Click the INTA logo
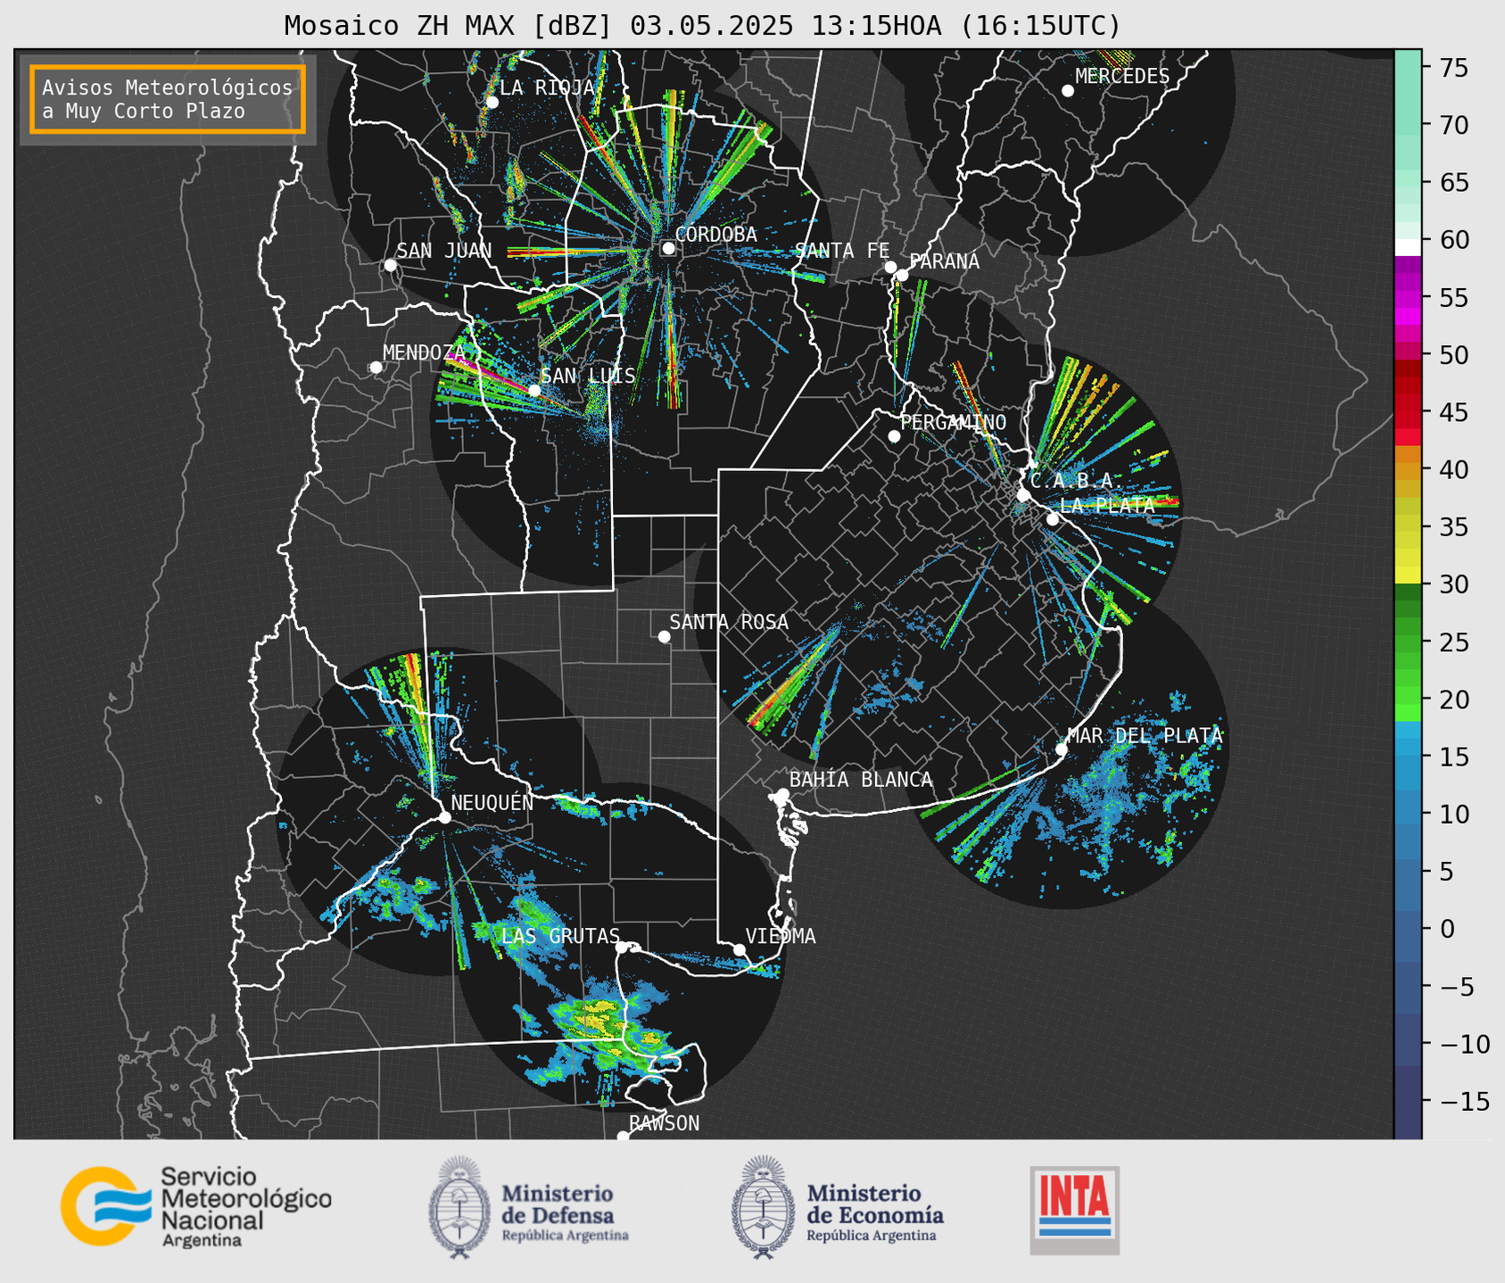The width and height of the screenshot is (1505, 1283). point(1075,1210)
